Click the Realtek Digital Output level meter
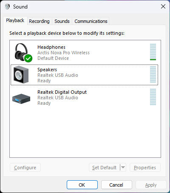Screen dimensions: 170x193 [153, 97]
